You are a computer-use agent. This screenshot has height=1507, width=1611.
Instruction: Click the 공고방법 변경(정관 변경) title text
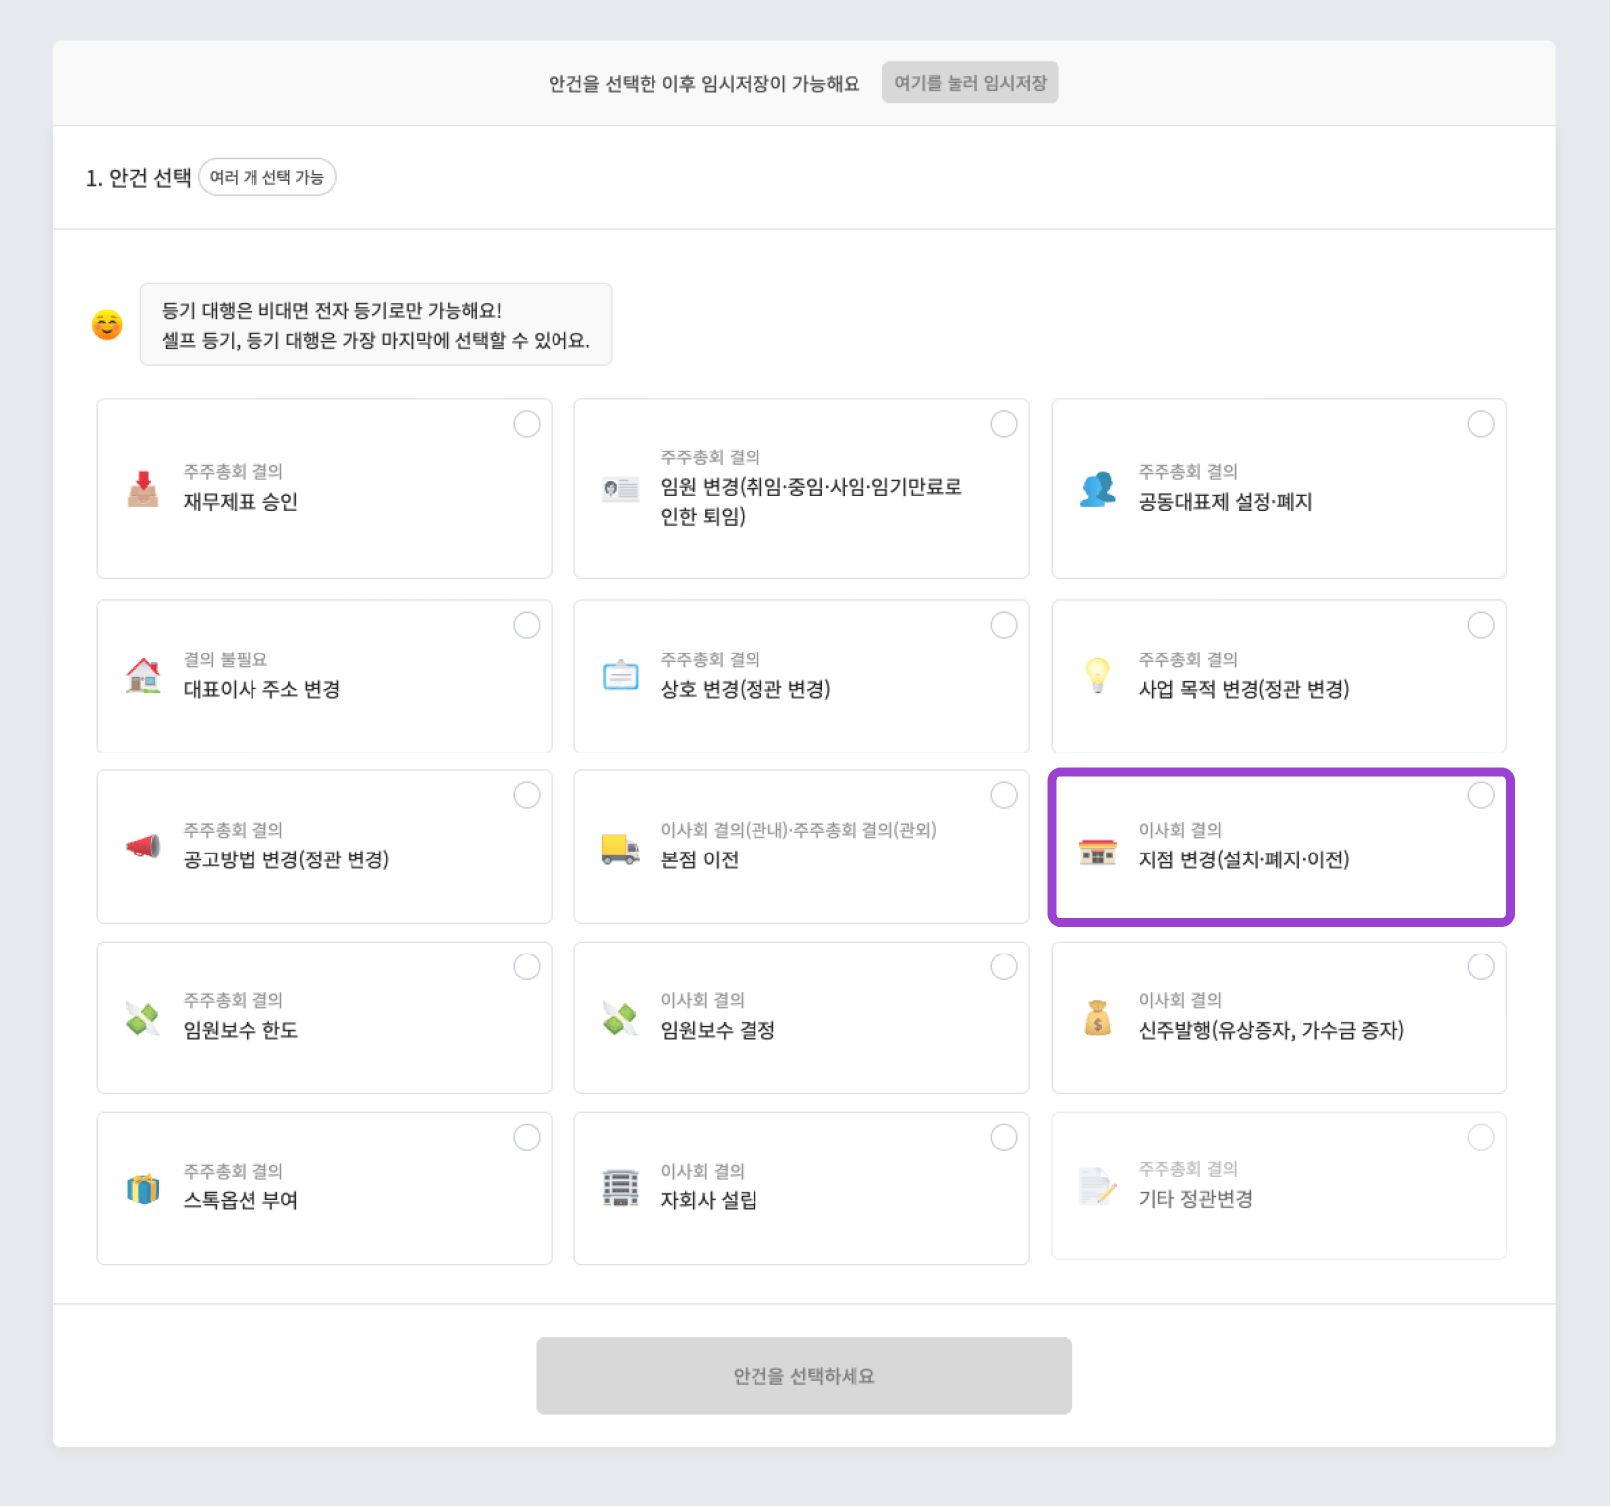coord(286,859)
